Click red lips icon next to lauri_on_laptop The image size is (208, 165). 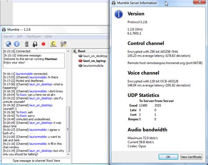pyautogui.click(x=80, y=61)
